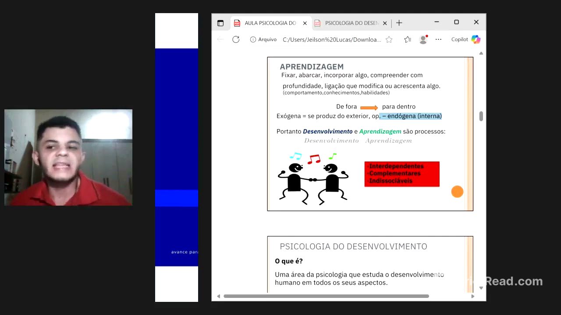Switch to the PSICOLOGIA DO DESEN tab
The image size is (561, 315).
pyautogui.click(x=351, y=23)
